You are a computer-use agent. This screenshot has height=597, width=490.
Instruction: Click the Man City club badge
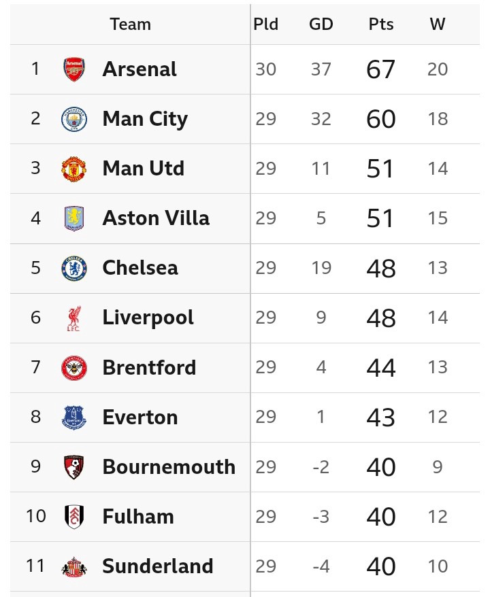(x=73, y=119)
